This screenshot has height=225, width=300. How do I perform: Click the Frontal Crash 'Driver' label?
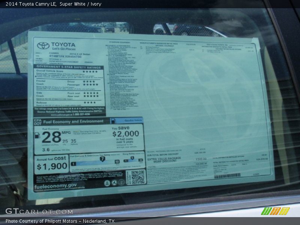click(x=71, y=81)
